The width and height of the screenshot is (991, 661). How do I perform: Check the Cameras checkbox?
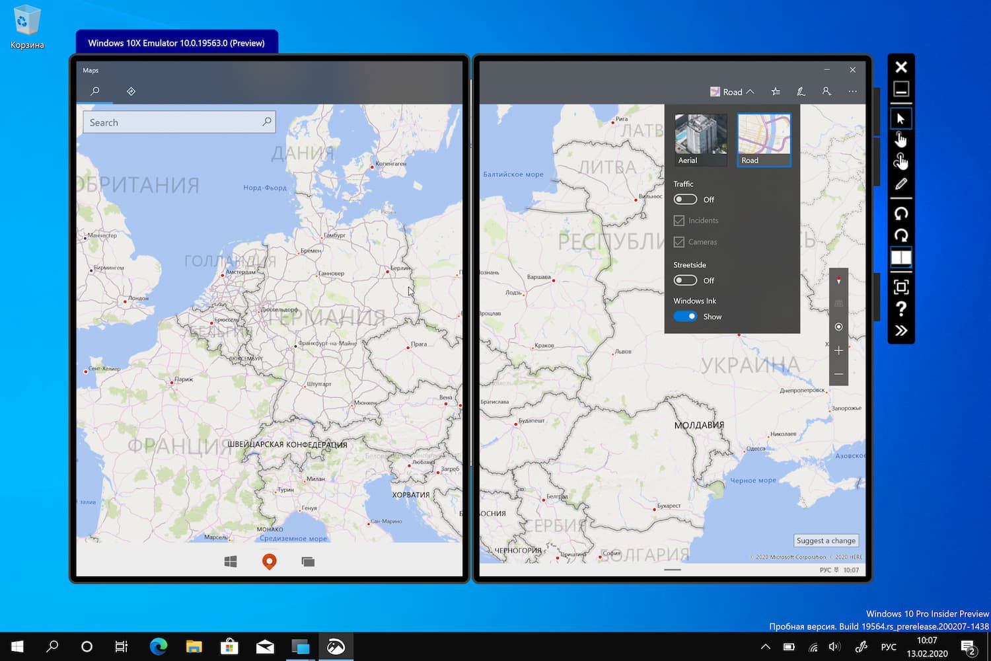[x=679, y=242]
